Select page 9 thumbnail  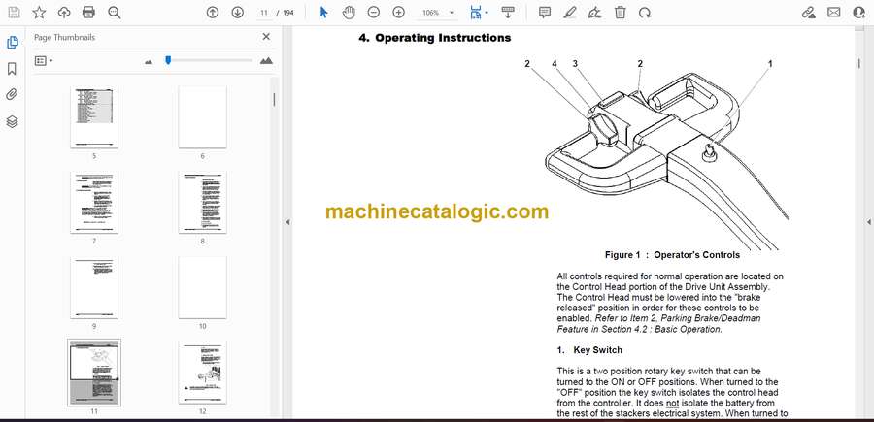pos(93,287)
